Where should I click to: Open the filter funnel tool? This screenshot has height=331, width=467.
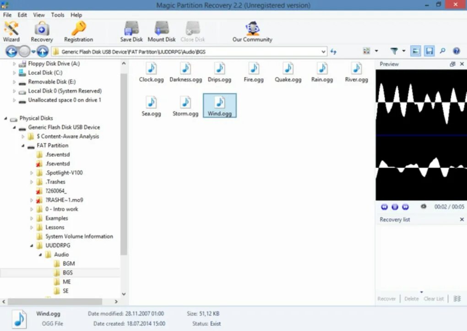pos(394,51)
